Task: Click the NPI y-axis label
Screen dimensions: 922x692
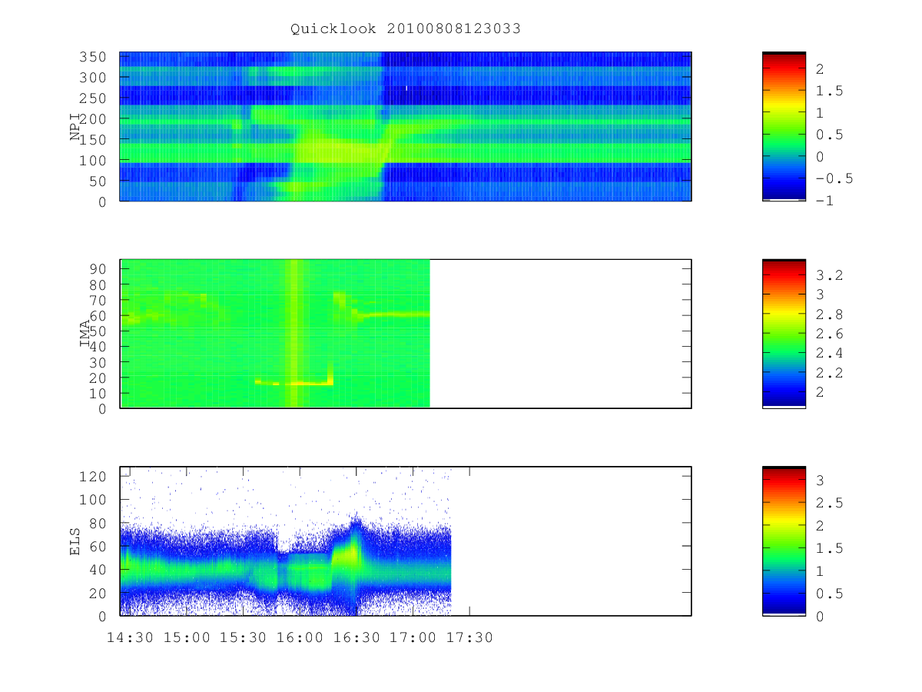Action: point(75,126)
